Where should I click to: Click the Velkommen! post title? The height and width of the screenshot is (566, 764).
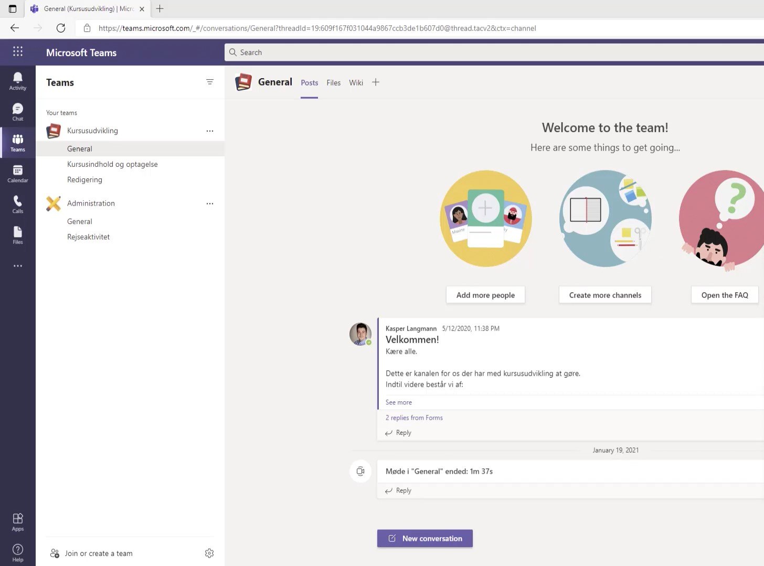pos(412,340)
